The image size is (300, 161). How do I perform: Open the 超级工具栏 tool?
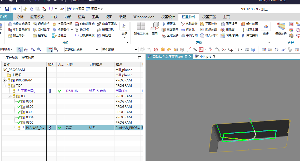[x=141, y=28]
